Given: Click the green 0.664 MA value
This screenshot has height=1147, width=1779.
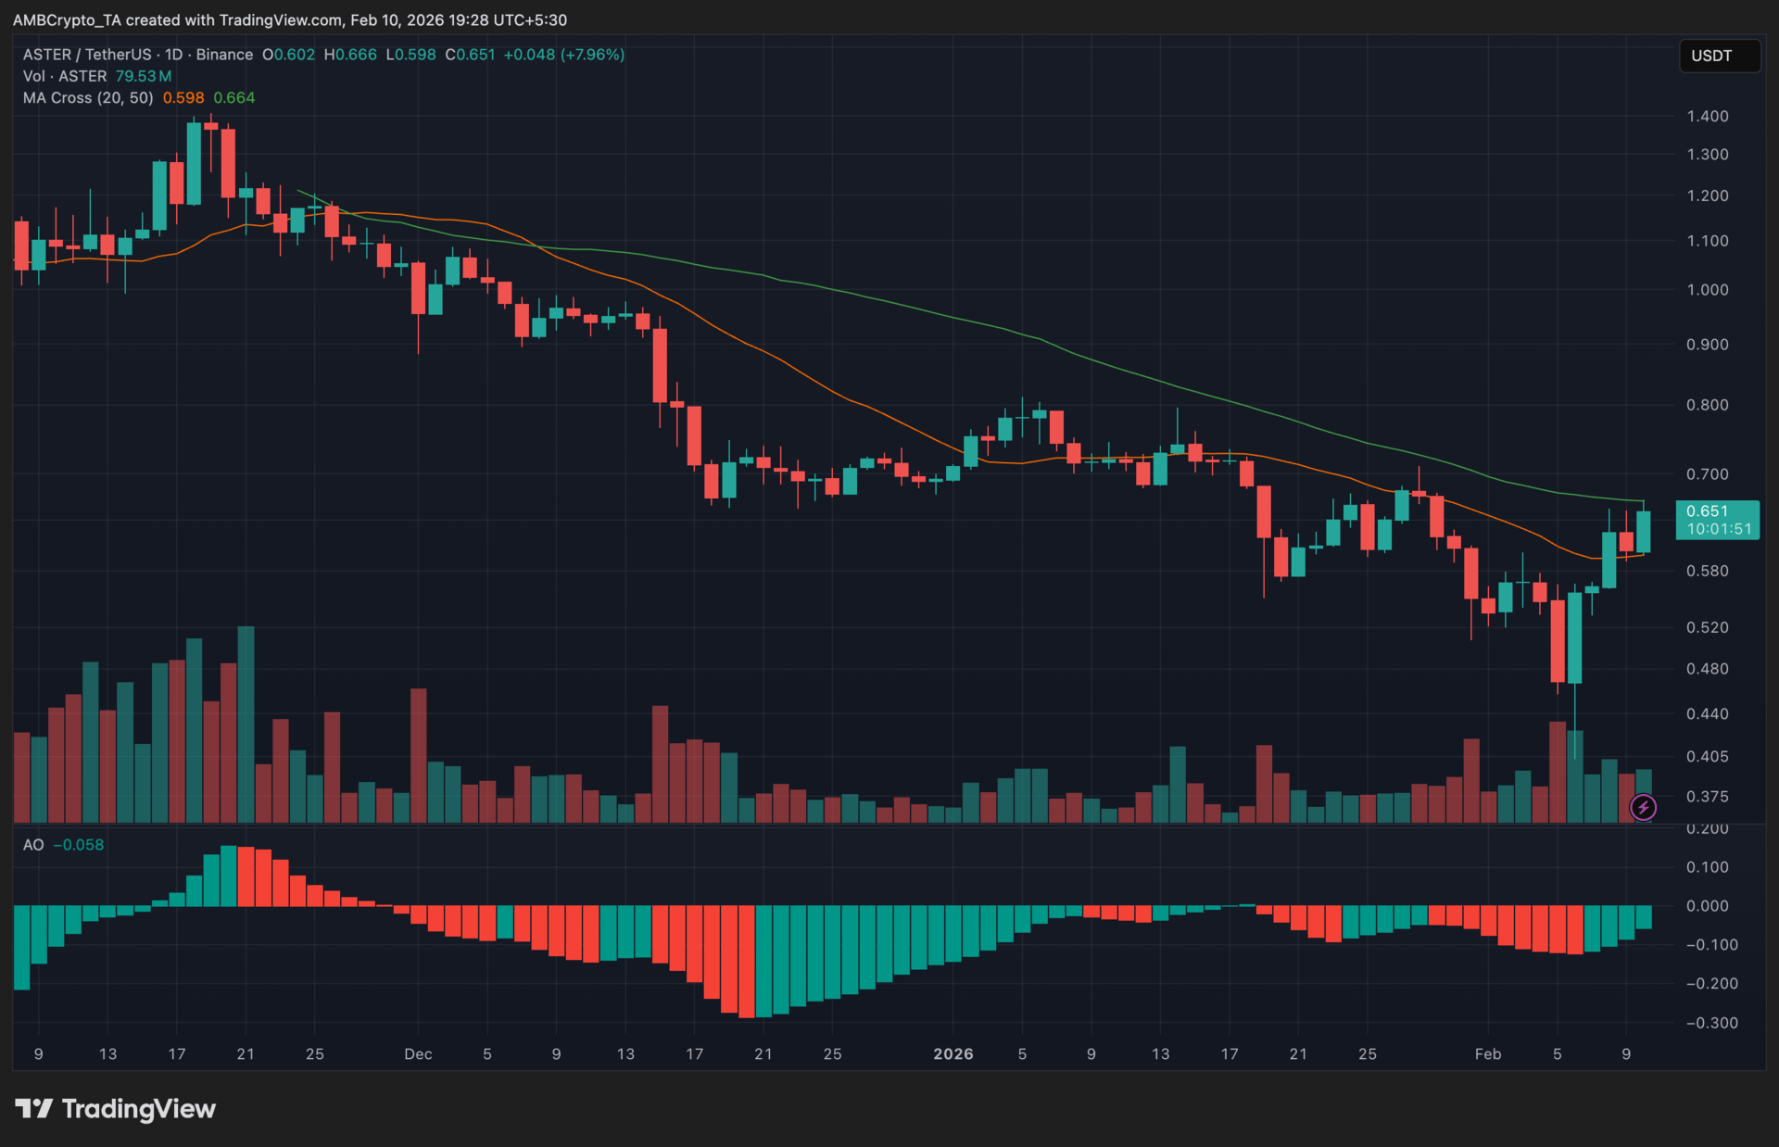Looking at the screenshot, I should pyautogui.click(x=233, y=97).
